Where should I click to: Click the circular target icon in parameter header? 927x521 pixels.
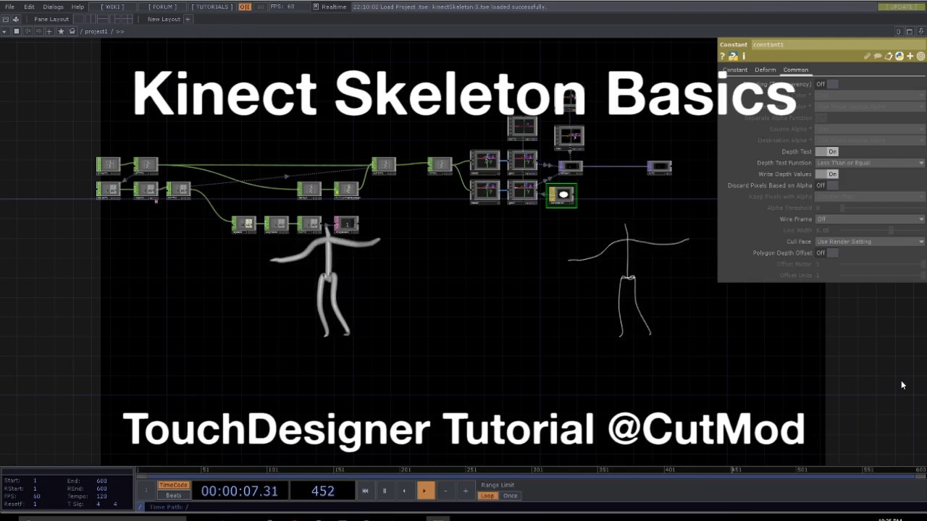pos(921,56)
